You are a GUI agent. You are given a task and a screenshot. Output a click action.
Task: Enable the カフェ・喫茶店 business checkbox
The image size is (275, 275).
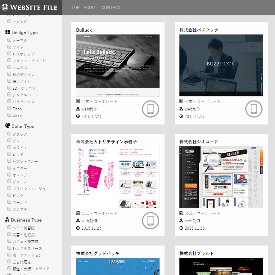pos(9,241)
